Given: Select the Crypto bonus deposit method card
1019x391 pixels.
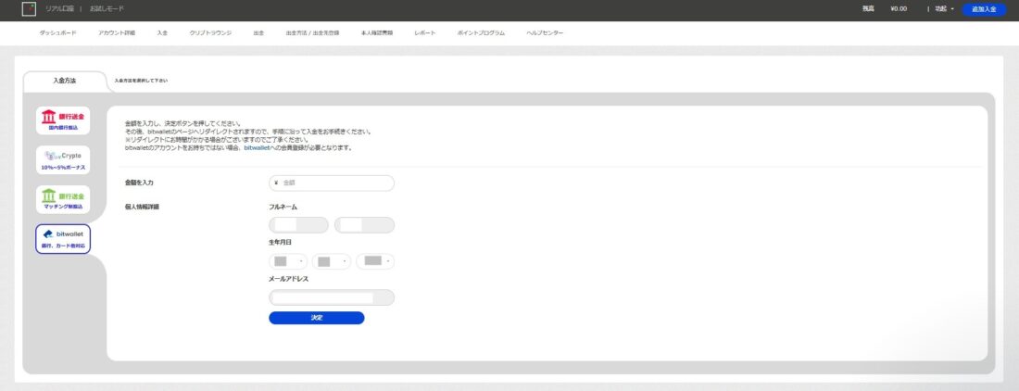Looking at the screenshot, I should 63,159.
